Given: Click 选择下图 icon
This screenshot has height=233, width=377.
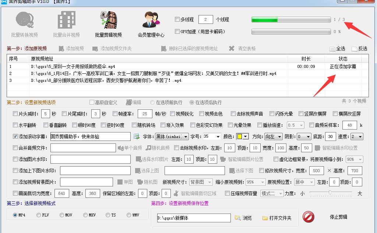Looking at the screenshot, I should click(232, 171).
